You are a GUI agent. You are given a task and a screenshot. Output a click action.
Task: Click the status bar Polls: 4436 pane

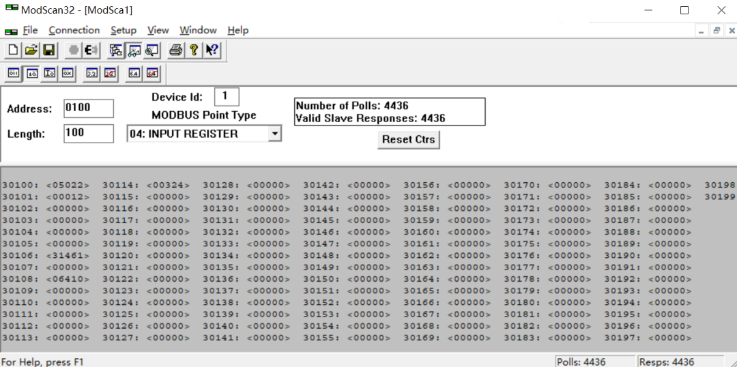[595, 362]
